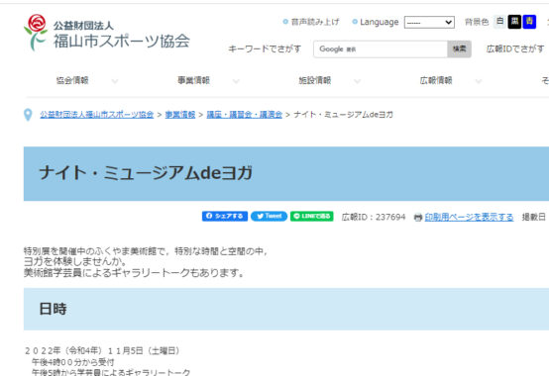Expand the chevron beside 協会情報

(x=115, y=81)
